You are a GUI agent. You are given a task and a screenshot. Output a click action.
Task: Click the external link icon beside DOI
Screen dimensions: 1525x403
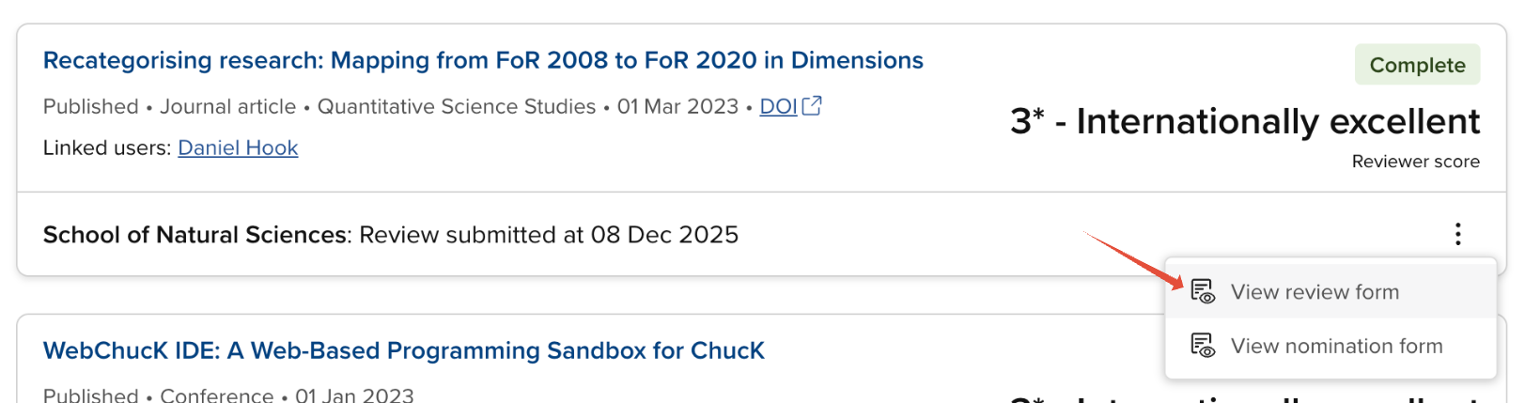pyautogui.click(x=812, y=106)
